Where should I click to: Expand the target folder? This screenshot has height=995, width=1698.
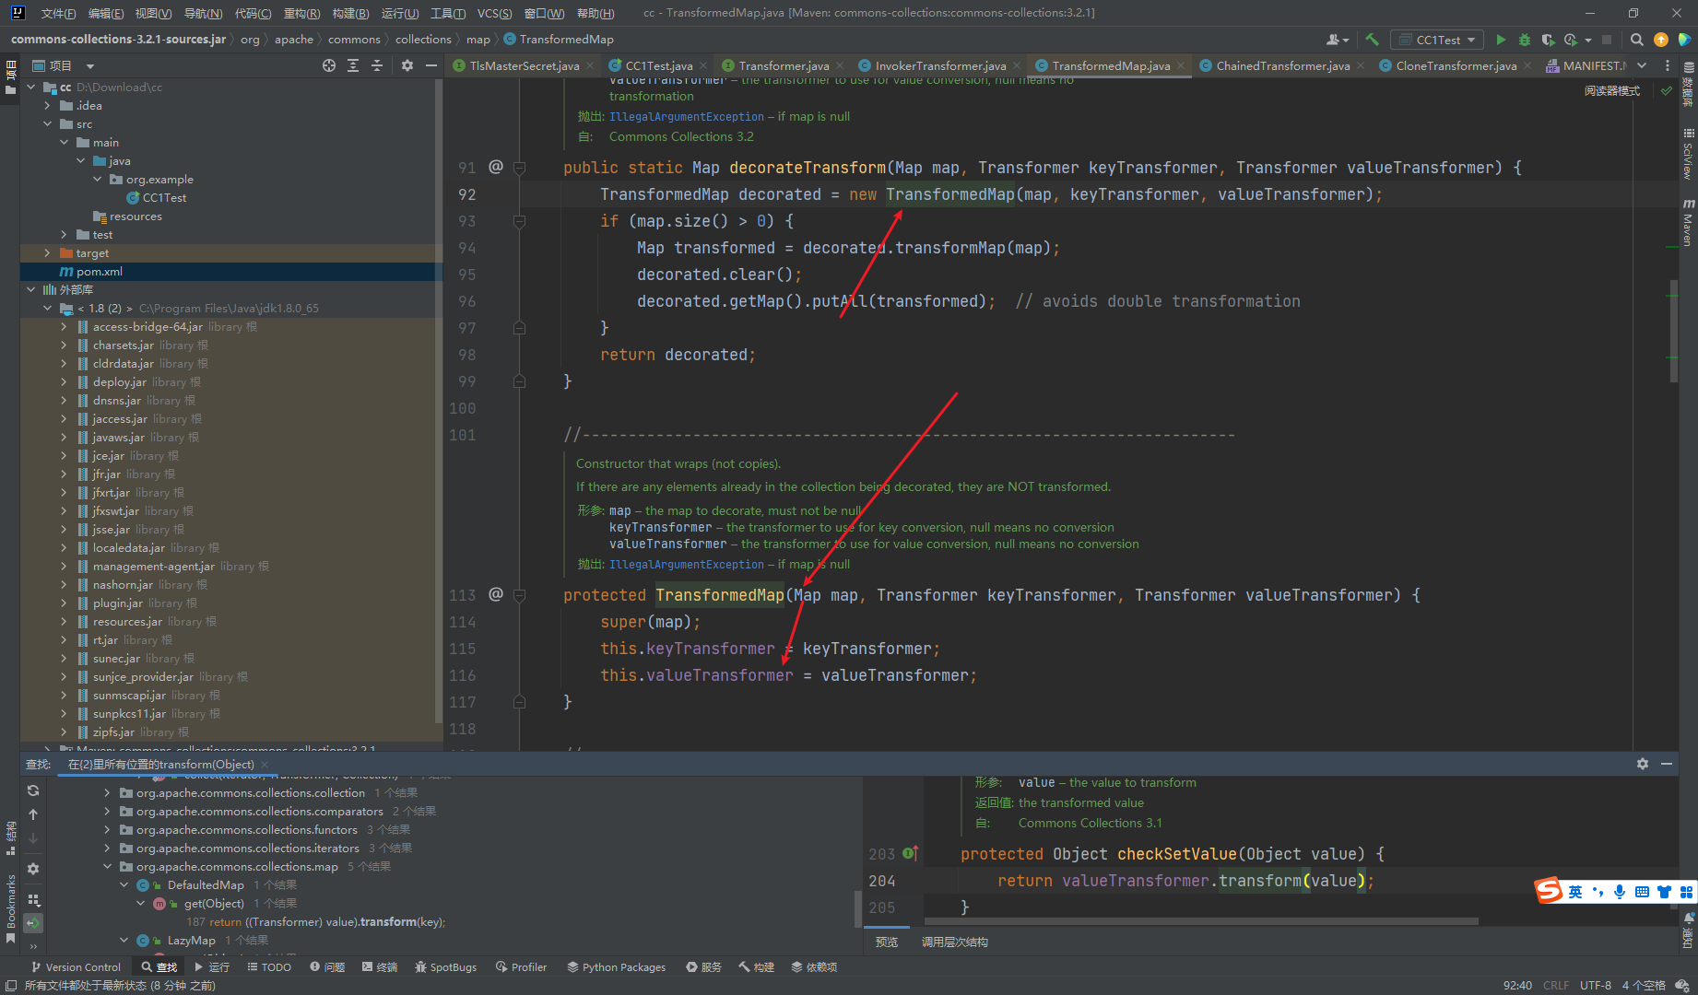[x=47, y=252]
